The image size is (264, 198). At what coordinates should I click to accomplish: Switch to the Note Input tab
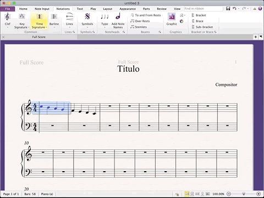tap(42, 9)
